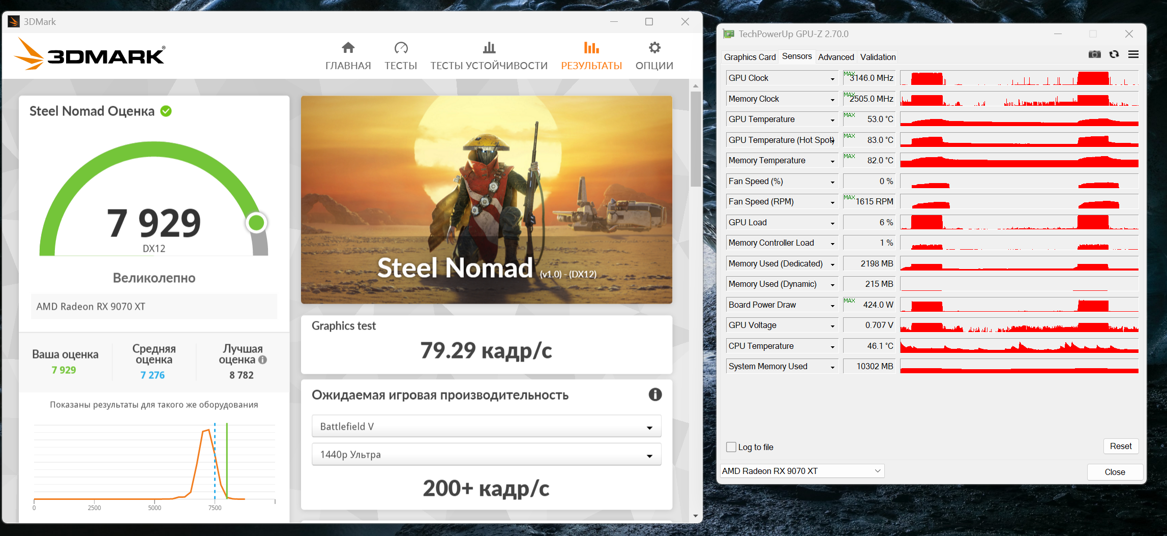The image size is (1167, 536).
Task: Open the Board Power Draw sensor dropdown
Action: [x=832, y=306]
